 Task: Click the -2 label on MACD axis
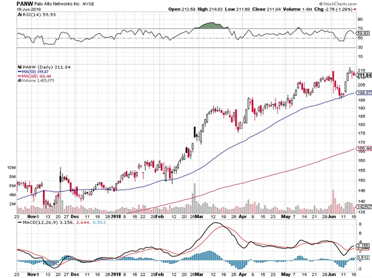(360, 269)
